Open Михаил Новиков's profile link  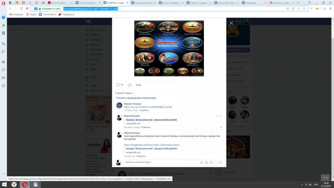133,104
